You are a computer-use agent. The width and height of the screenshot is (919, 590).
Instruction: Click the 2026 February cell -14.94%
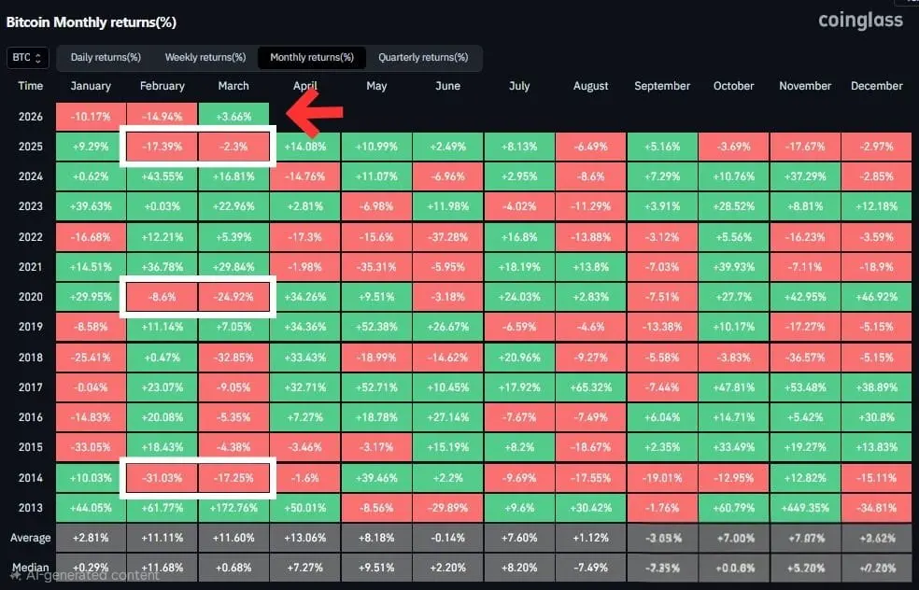[163, 117]
